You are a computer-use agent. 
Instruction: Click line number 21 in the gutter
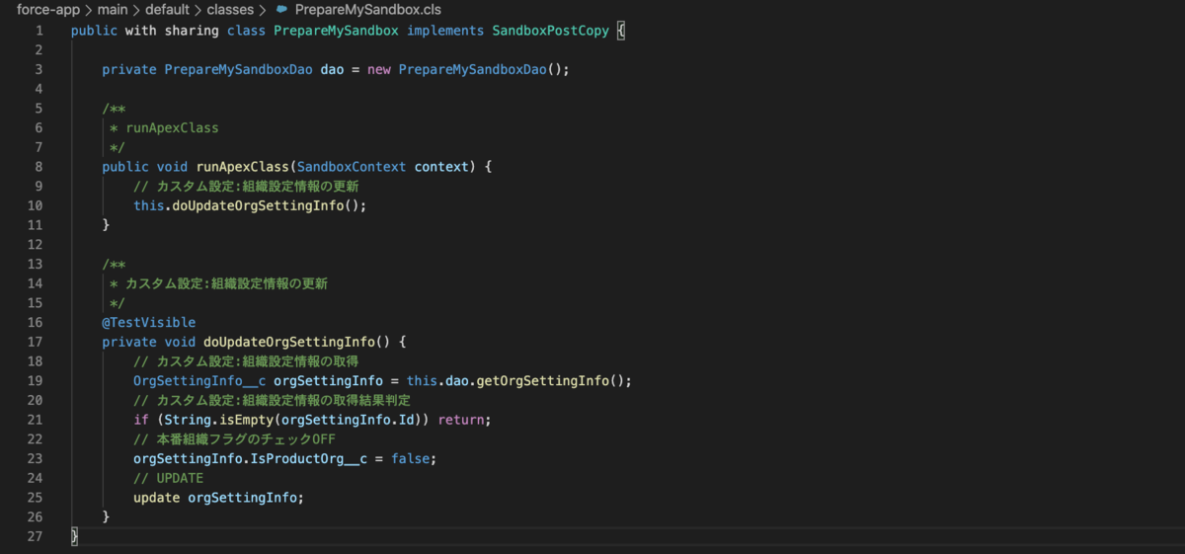point(36,420)
